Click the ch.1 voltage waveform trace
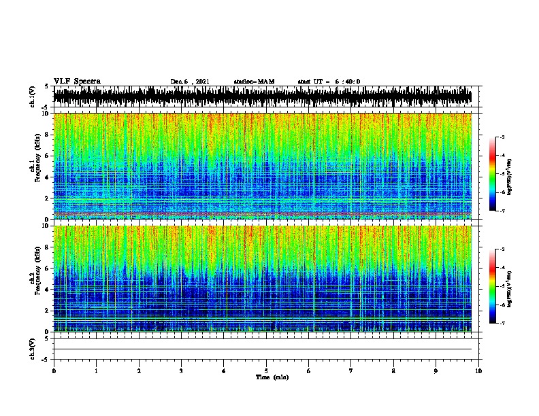539x416 pixels. 263,97
